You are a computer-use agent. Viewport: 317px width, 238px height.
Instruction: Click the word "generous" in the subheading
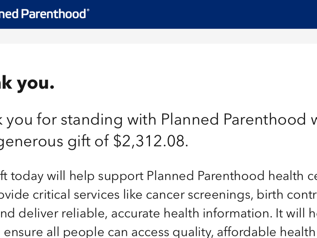point(31,142)
